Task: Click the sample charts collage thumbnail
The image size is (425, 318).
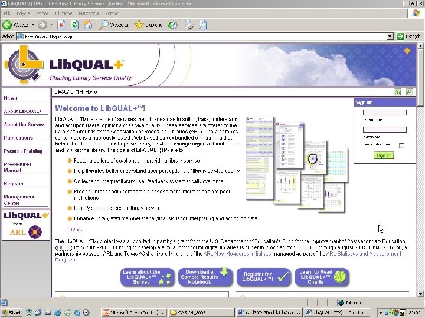Action: (296, 164)
